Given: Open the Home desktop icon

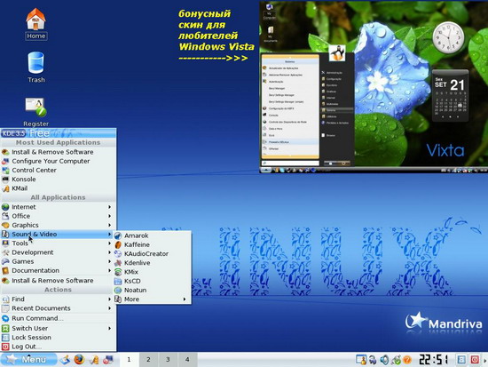Looking at the screenshot, I should (x=35, y=24).
